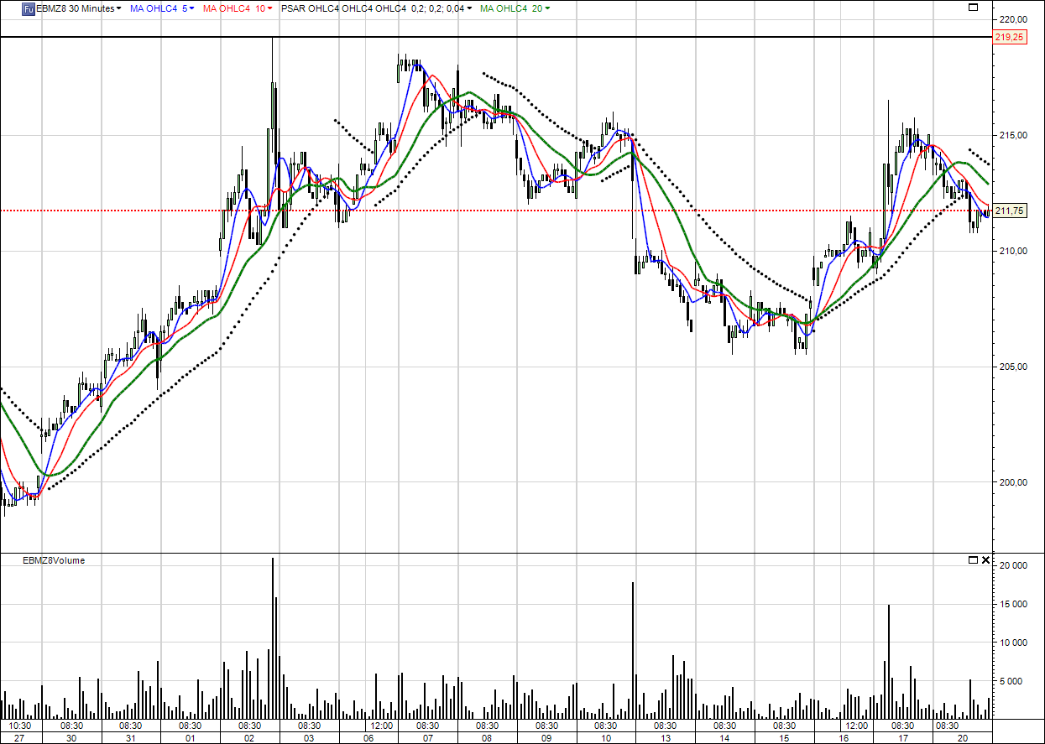Click the 20 000 volume axis label
This screenshot has height=744, width=1045.
coord(1014,565)
